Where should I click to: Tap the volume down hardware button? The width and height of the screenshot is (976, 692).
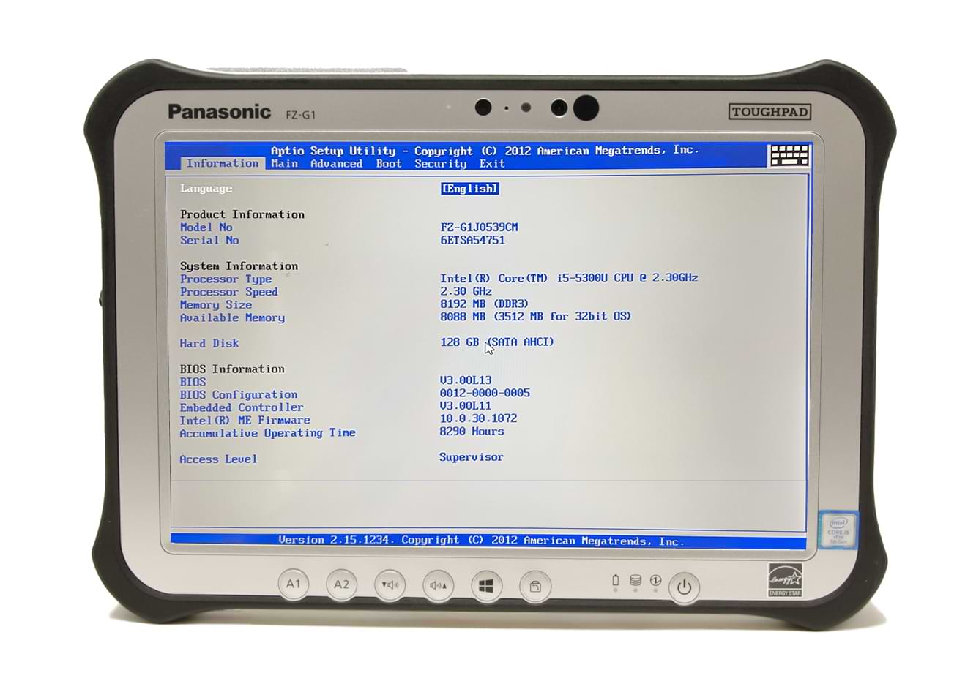(x=390, y=585)
